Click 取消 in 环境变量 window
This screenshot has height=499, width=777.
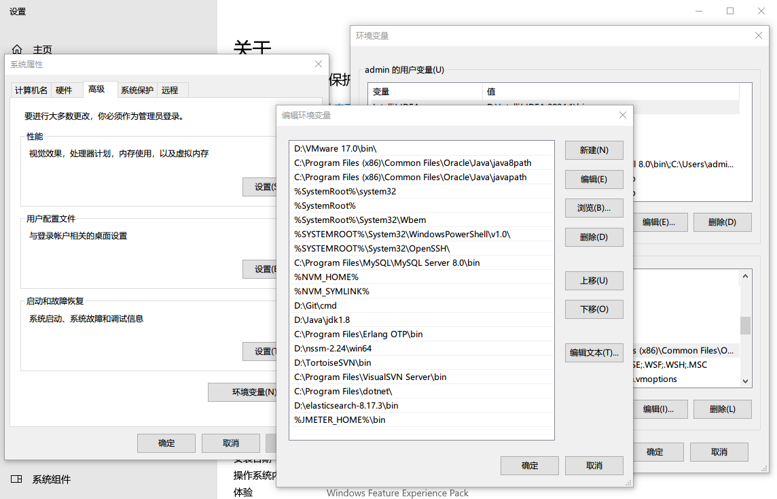(719, 452)
